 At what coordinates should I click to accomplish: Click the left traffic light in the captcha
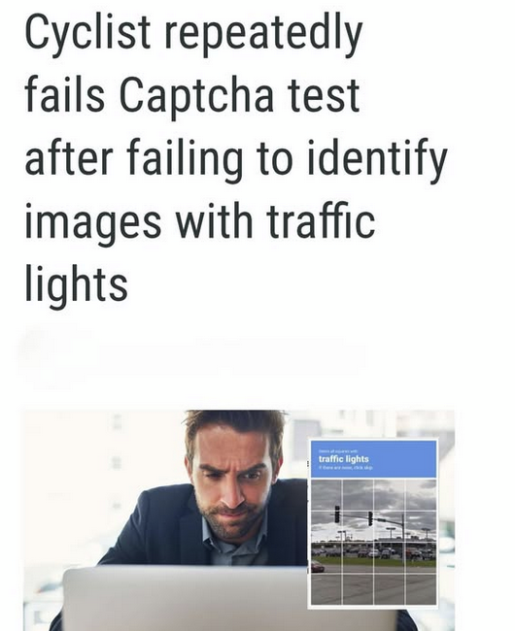coord(337,514)
